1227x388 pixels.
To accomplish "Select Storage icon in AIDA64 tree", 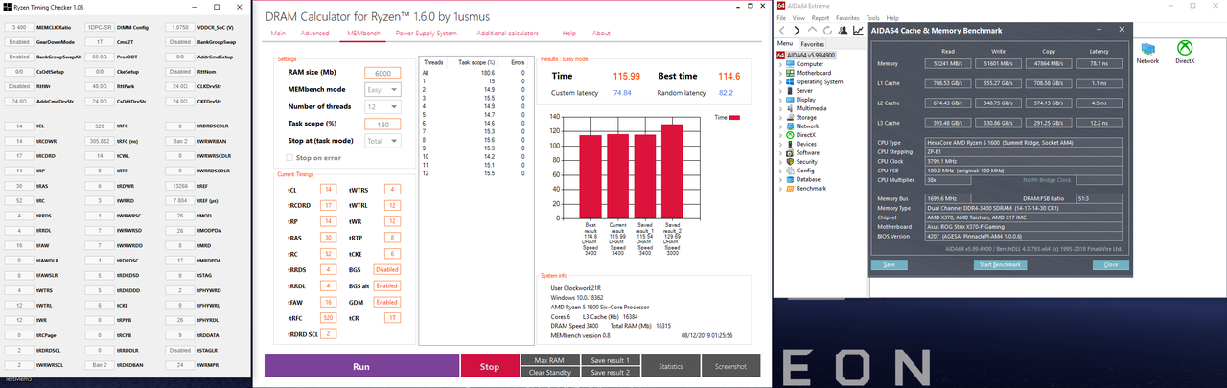I will [x=791, y=117].
